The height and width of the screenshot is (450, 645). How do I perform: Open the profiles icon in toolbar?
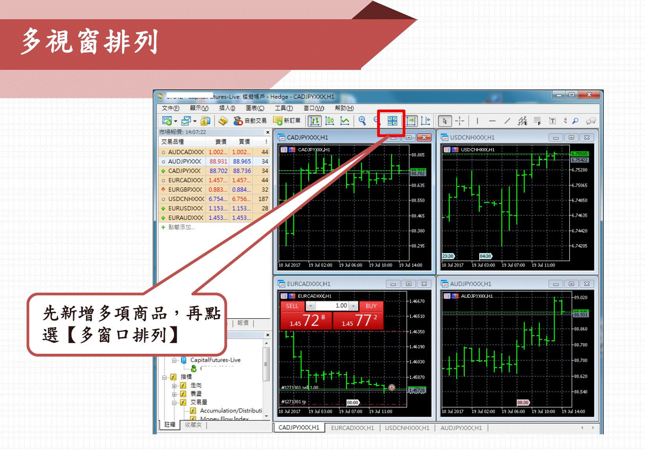[x=186, y=121]
